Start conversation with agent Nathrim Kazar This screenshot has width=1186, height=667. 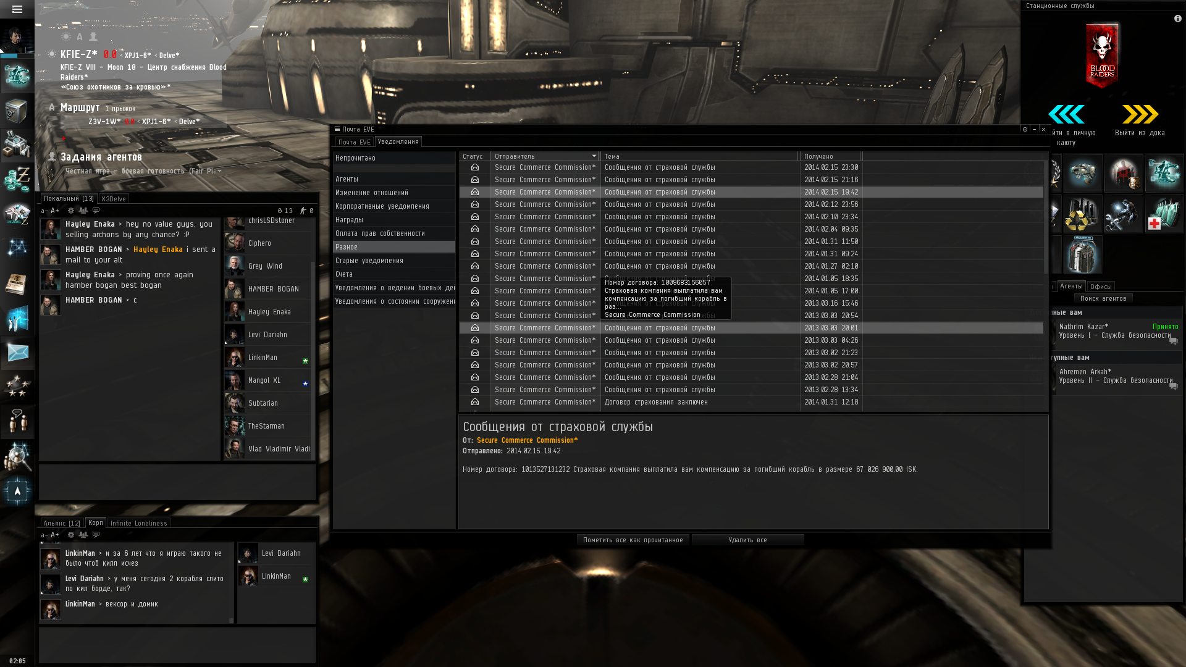tap(1173, 341)
